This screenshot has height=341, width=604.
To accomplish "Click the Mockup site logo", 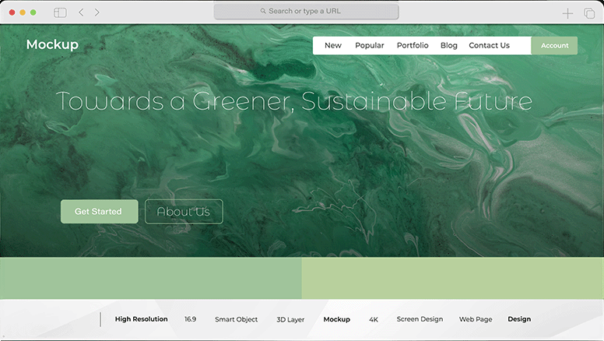I will 52,44.
